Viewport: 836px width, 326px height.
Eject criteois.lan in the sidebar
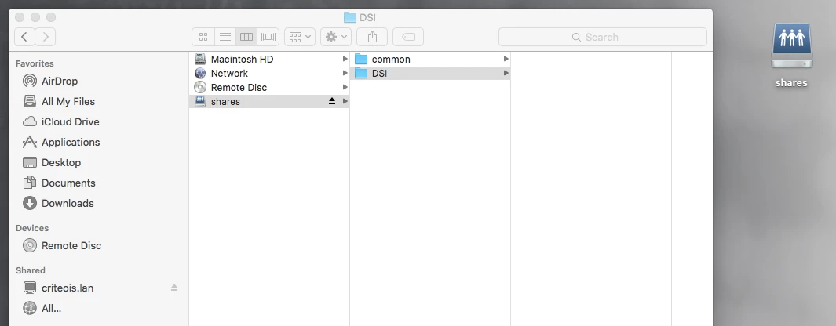point(173,288)
